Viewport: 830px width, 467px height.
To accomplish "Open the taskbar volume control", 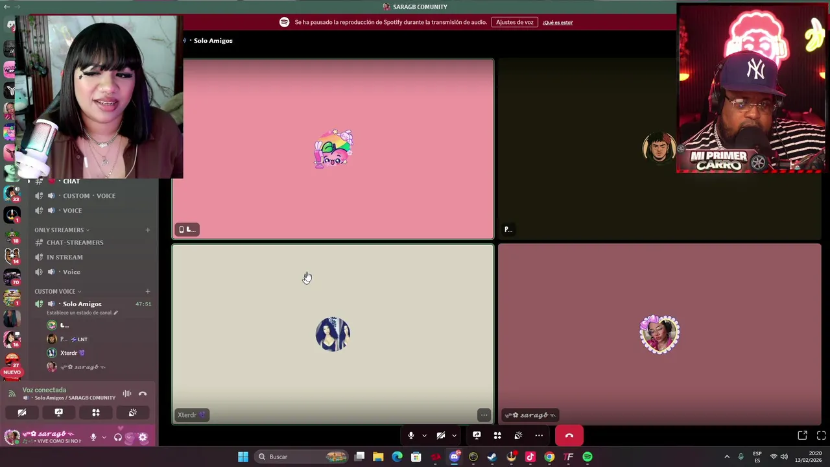I will pyautogui.click(x=784, y=457).
